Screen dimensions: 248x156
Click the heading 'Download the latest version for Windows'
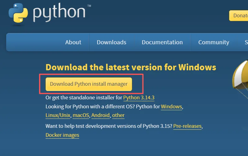coord(131,67)
